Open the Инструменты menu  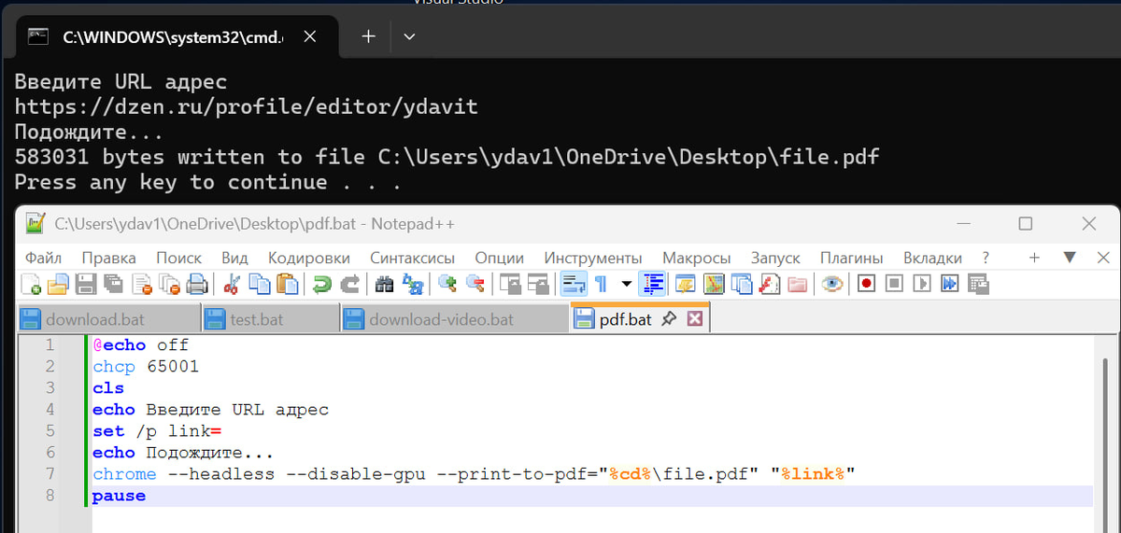(593, 258)
